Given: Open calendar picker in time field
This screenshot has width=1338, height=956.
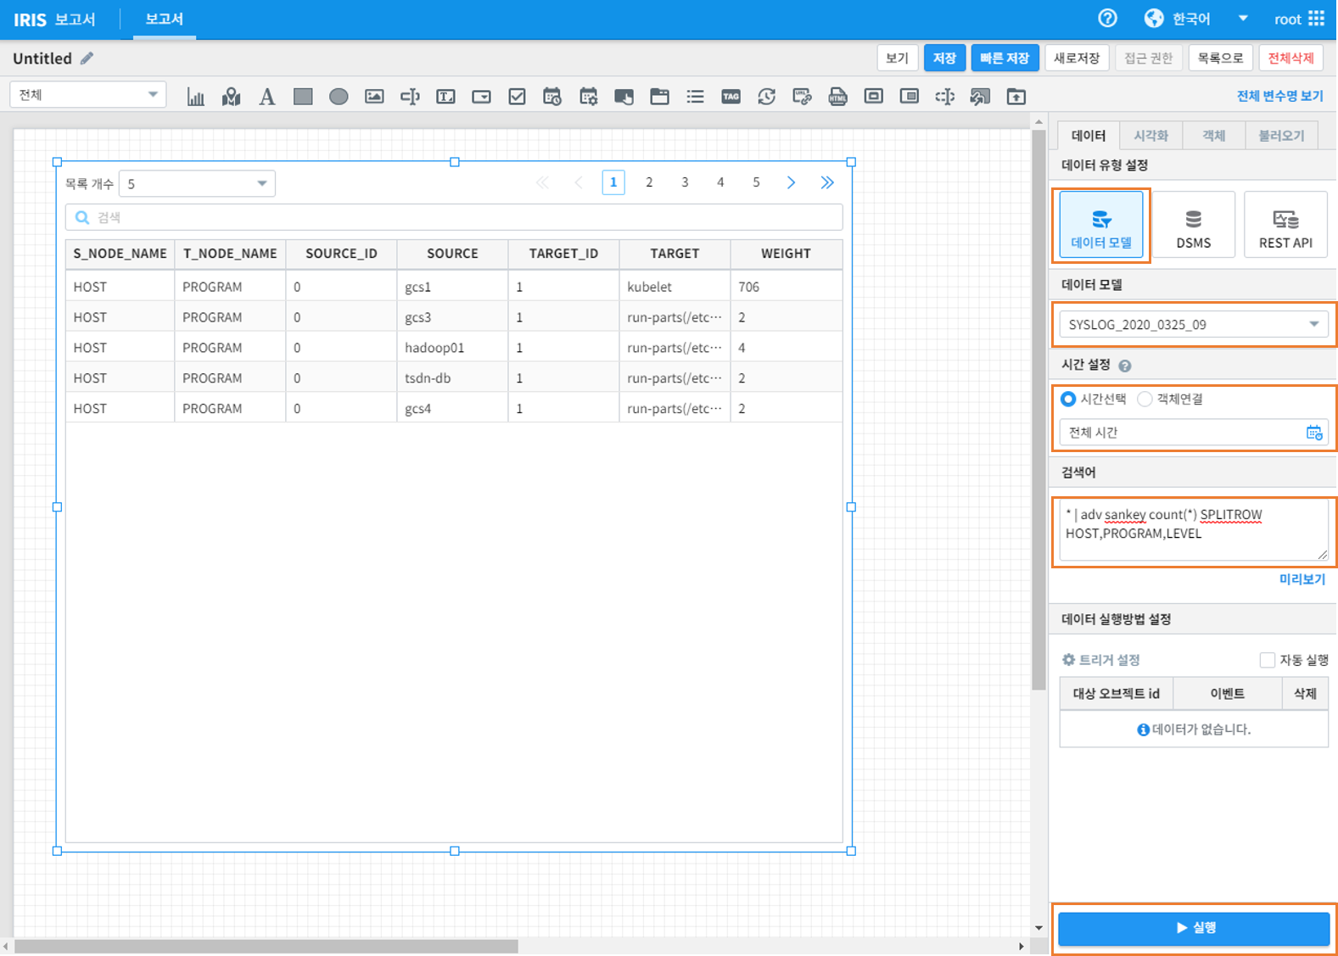Looking at the screenshot, I should point(1313,433).
